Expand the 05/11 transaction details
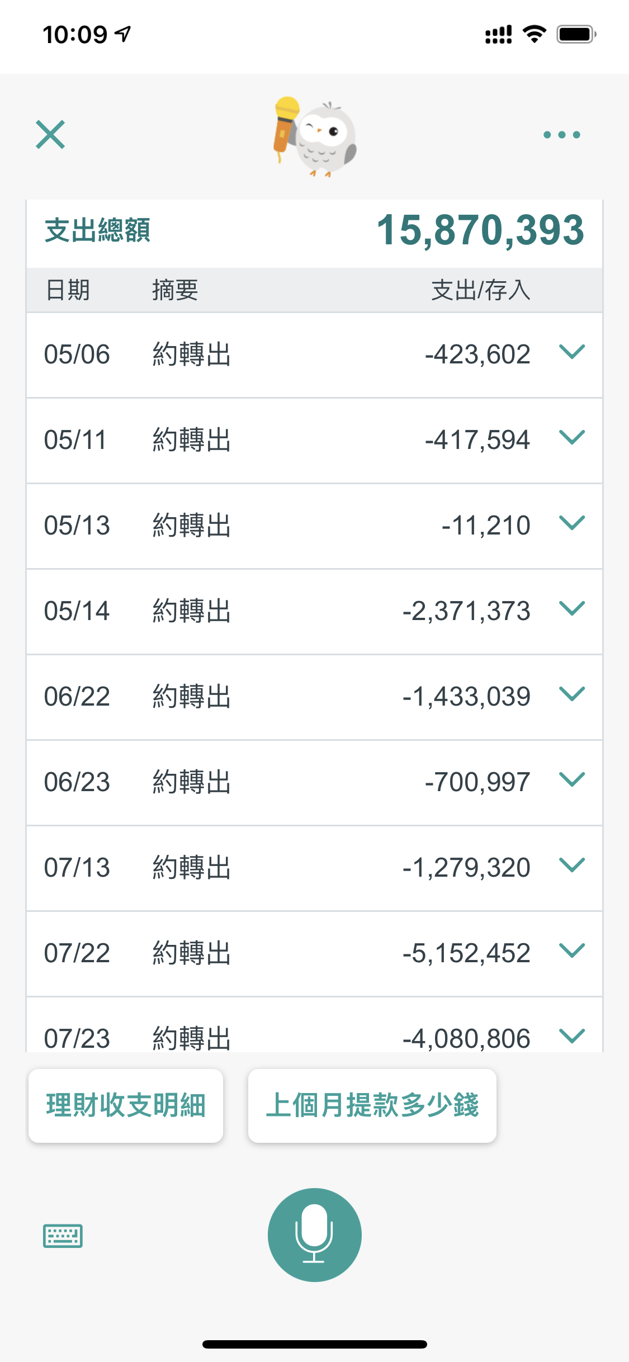This screenshot has width=629, height=1362. pos(571,438)
